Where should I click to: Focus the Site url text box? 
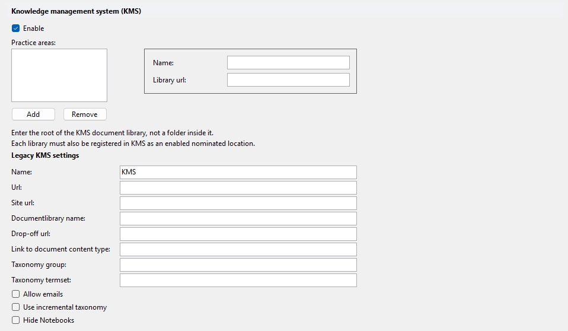coord(238,203)
